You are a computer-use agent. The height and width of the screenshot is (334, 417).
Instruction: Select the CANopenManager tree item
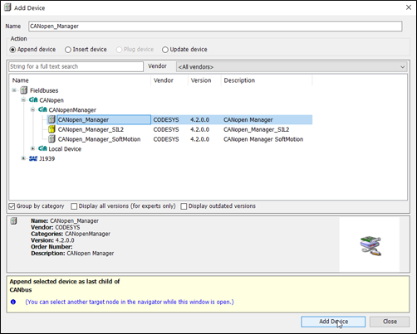72,110
